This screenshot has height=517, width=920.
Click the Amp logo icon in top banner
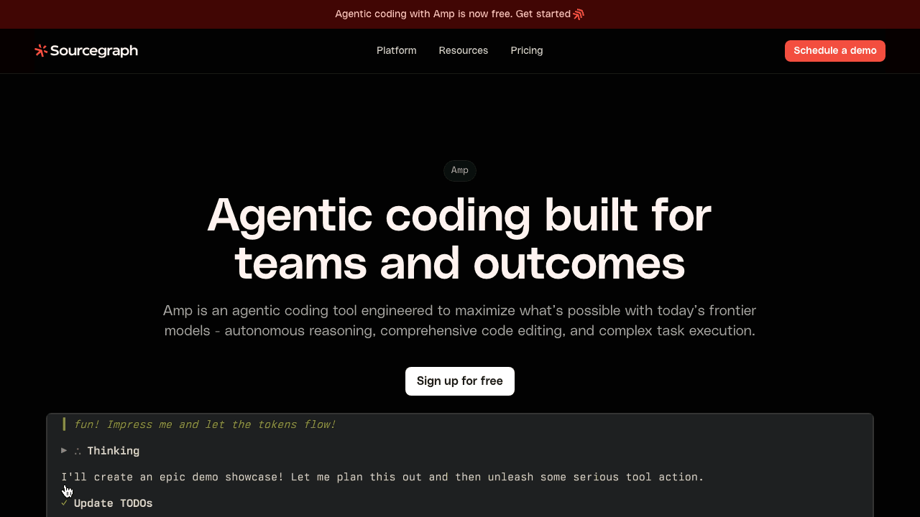pyautogui.click(x=579, y=14)
